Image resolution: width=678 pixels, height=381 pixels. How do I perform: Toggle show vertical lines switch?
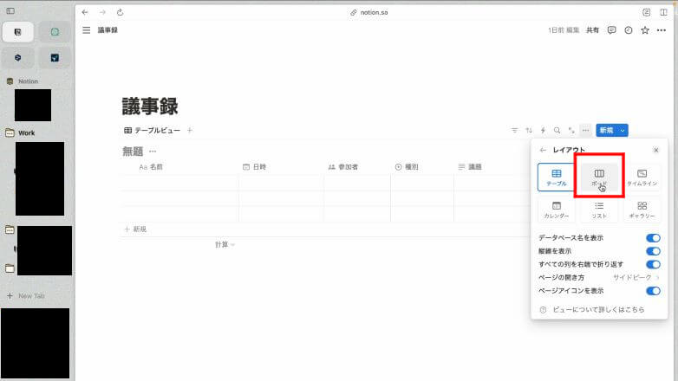click(x=653, y=251)
